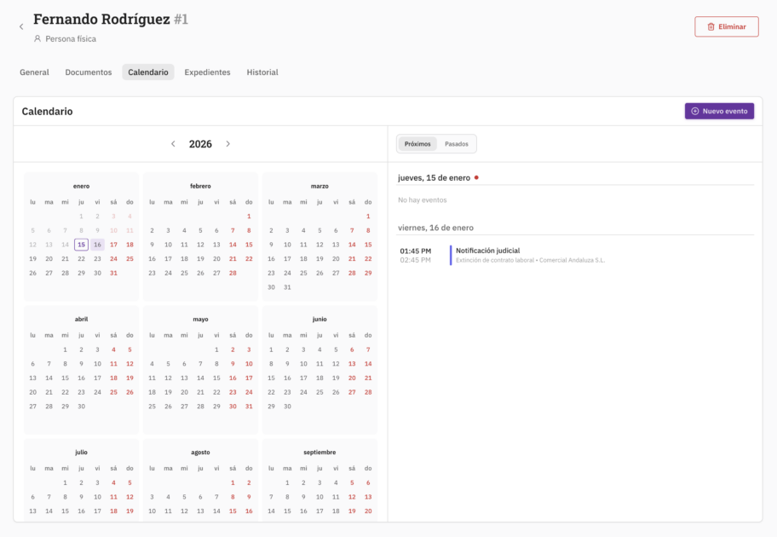
Task: Open the General tab
Action: coord(34,72)
